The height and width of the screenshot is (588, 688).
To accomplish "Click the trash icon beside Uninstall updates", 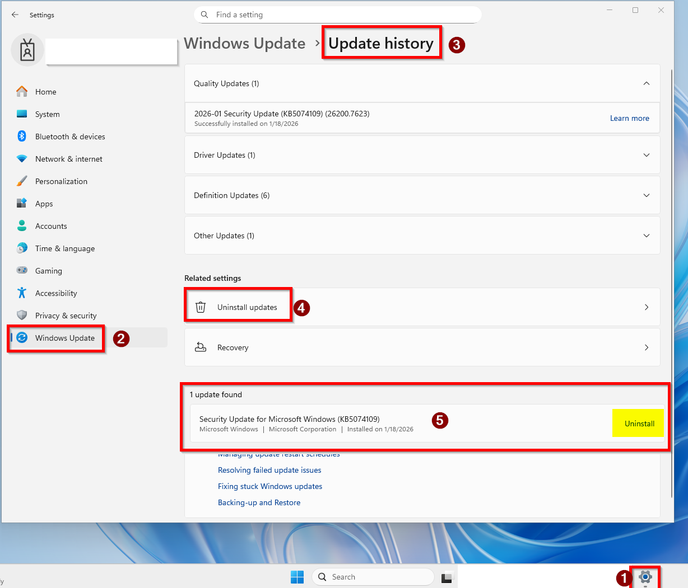I will [201, 307].
